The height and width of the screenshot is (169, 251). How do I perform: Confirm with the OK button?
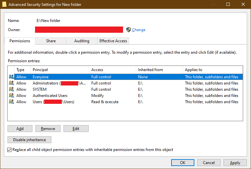click(x=183, y=162)
